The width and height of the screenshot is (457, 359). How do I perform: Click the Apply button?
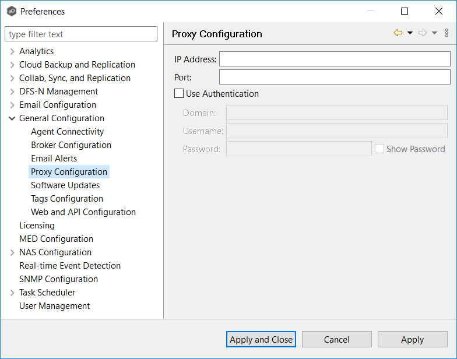412,339
